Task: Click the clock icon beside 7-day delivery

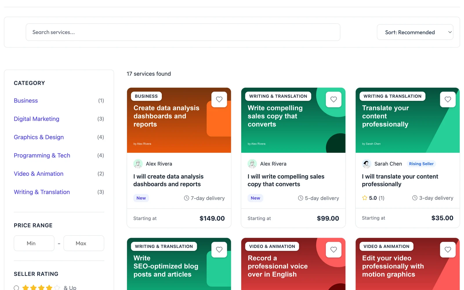Action: (x=186, y=198)
